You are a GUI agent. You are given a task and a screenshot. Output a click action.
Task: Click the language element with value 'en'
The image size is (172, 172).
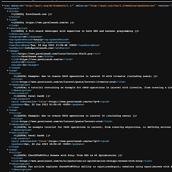pyautogui.click(x=25, y=37)
